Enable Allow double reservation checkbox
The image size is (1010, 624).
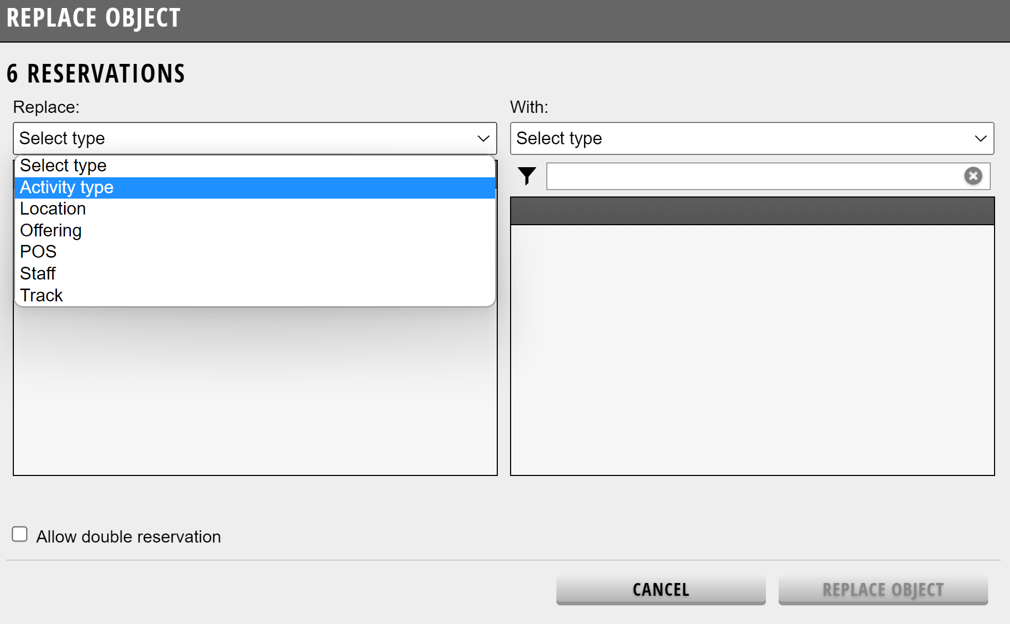[x=20, y=534]
